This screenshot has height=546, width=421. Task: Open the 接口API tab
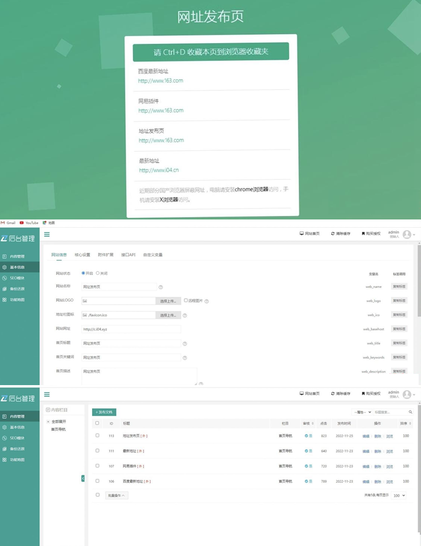pos(129,255)
